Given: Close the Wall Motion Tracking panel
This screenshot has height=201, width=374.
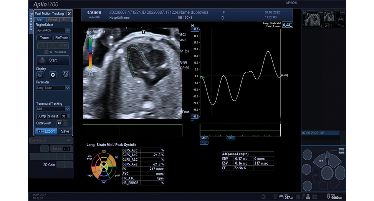Looking at the screenshot, I should pos(69,13).
